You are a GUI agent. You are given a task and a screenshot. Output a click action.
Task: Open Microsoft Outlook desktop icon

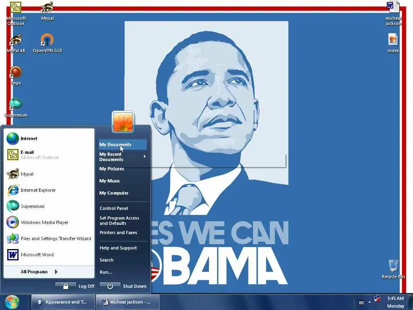(16, 14)
